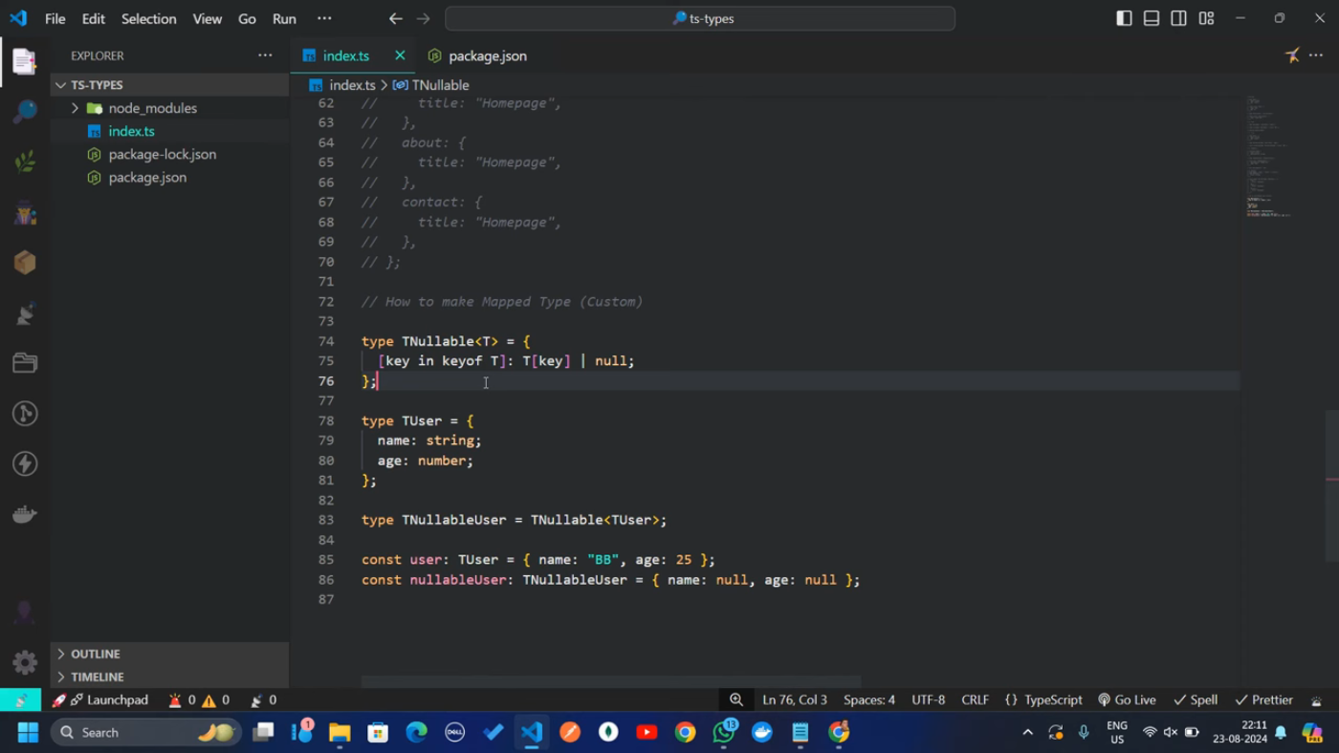Open the MongoDB leaf icon view
This screenshot has width=1339, height=753.
25,161
